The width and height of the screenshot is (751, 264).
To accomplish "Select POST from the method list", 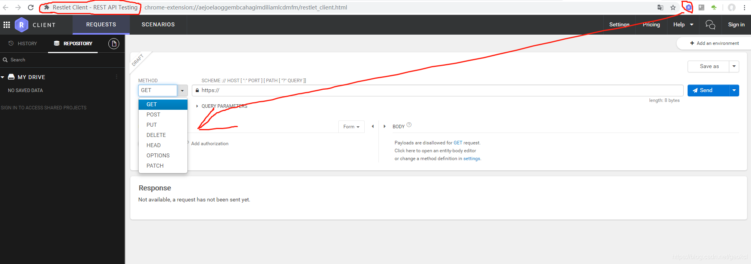I will (163, 114).
